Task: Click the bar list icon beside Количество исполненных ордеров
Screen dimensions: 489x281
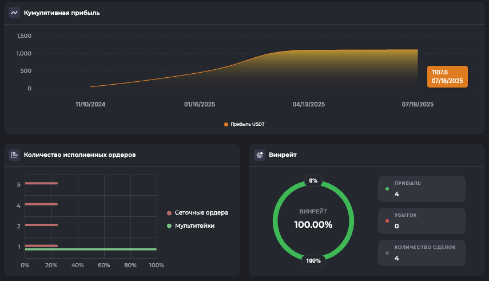Action: coord(14,155)
